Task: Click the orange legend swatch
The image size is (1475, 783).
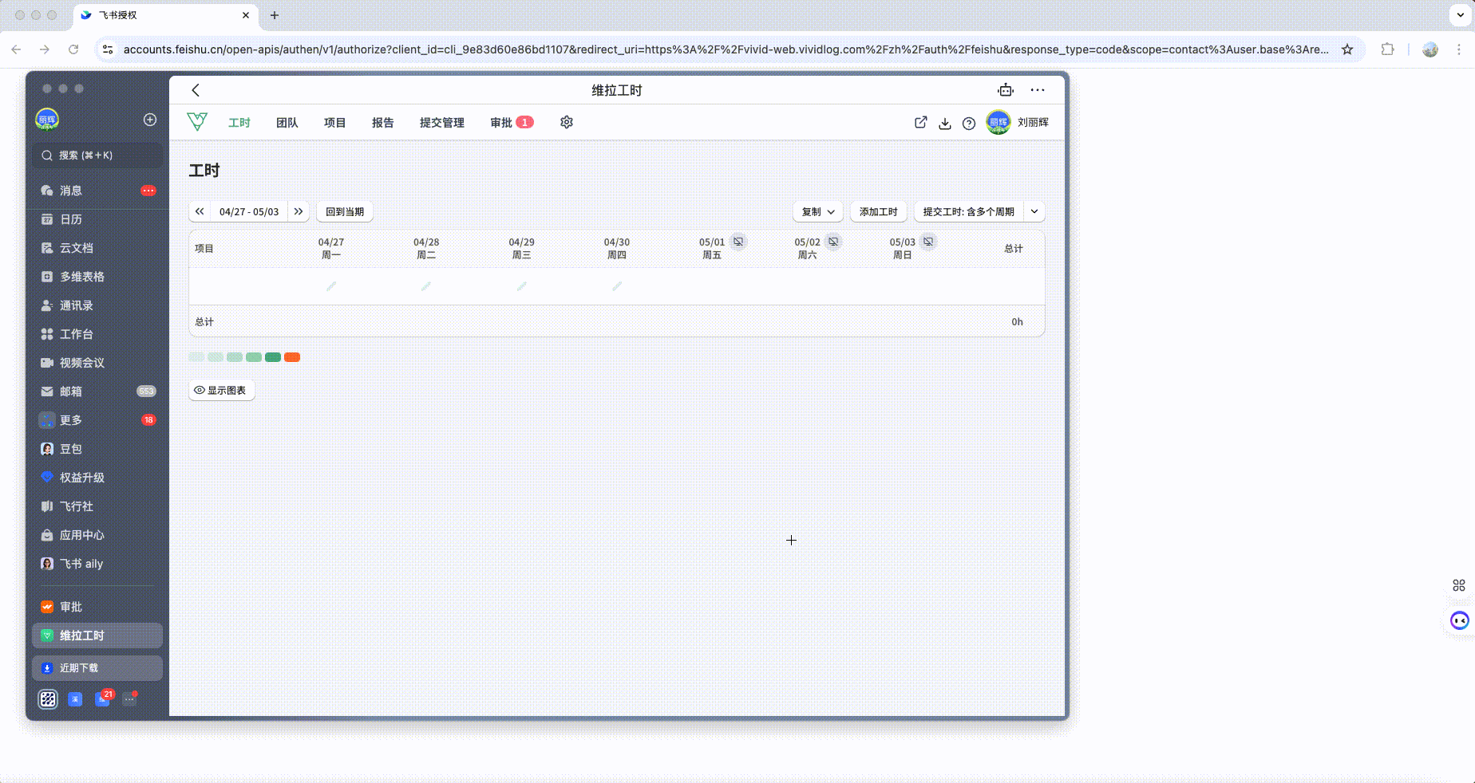Action: click(292, 357)
